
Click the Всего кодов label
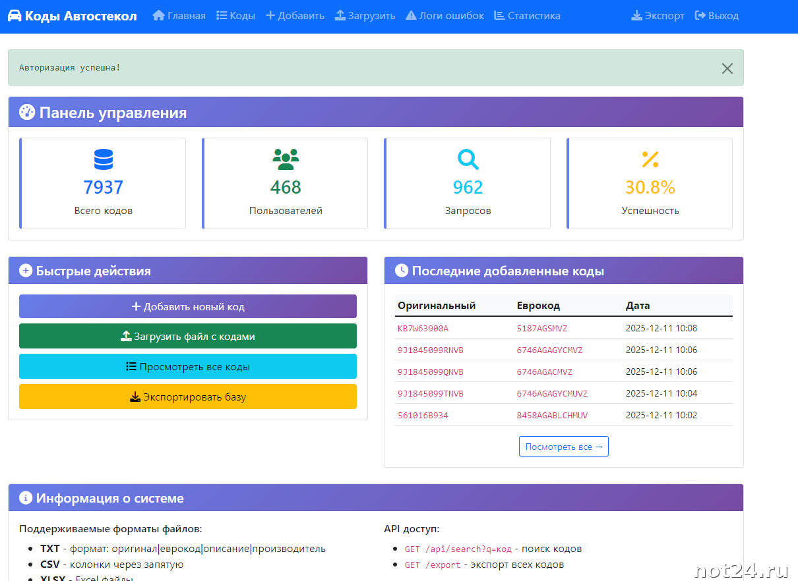104,211
